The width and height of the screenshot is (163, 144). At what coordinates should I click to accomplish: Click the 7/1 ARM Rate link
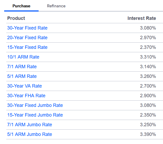[x=22, y=67]
